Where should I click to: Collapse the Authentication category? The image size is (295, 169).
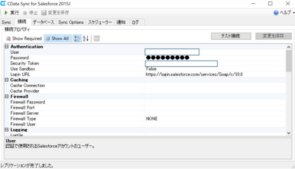tap(7, 47)
